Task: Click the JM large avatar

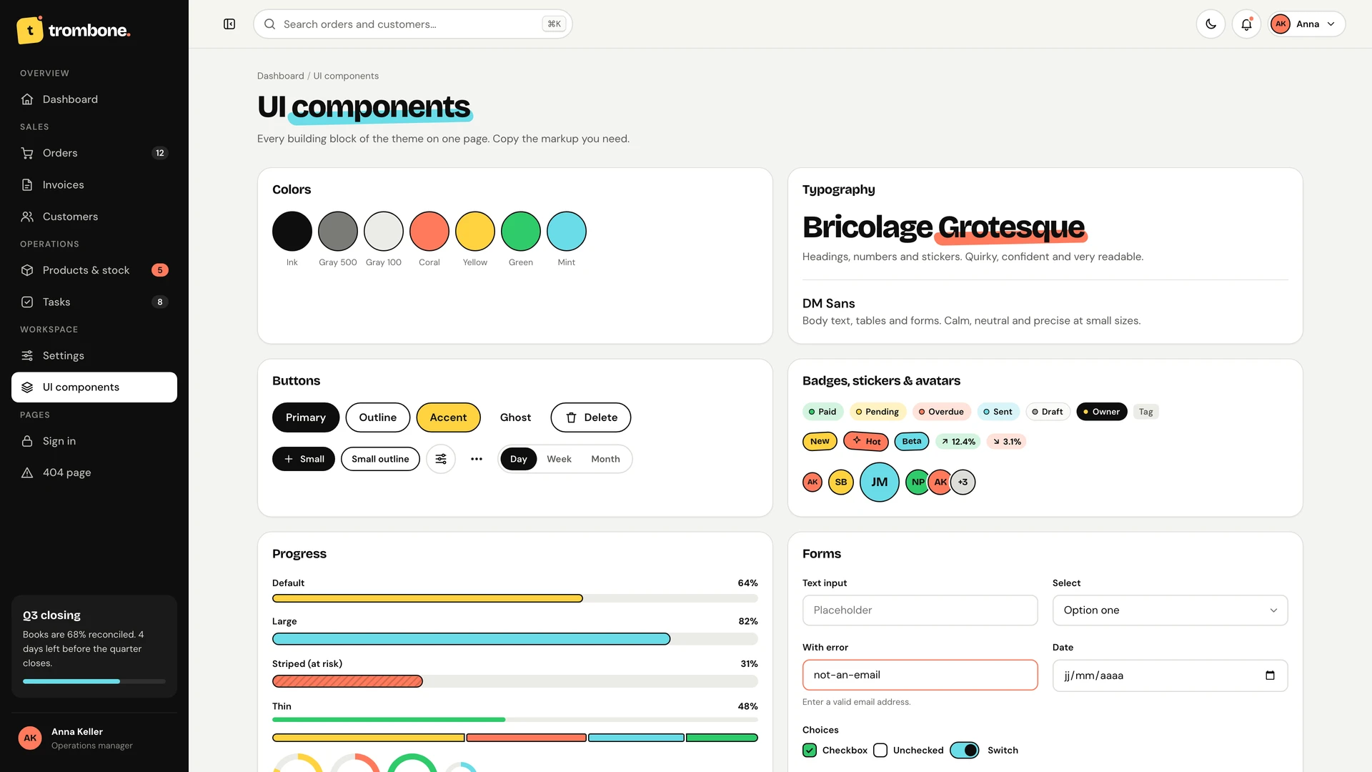Action: pyautogui.click(x=880, y=482)
